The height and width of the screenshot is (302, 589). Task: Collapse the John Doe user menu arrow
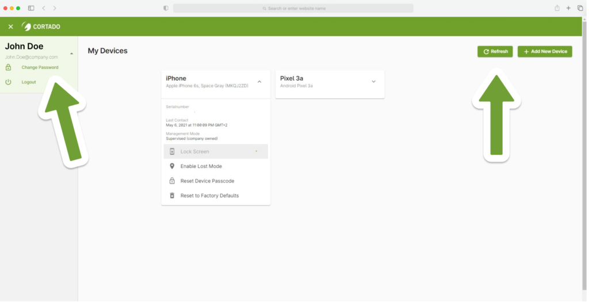pyautogui.click(x=71, y=53)
